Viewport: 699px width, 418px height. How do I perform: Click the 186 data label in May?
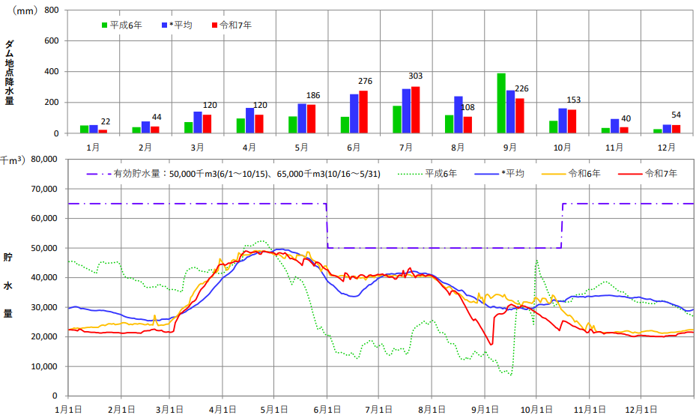[313, 95]
